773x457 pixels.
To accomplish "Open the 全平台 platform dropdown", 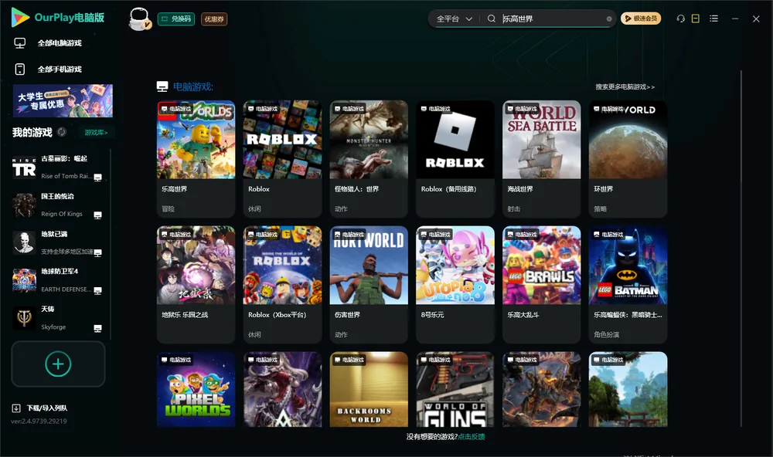I will tap(454, 19).
